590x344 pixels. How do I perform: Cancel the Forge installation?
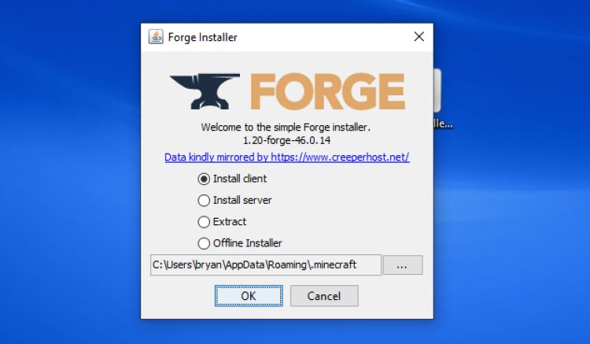coord(324,296)
